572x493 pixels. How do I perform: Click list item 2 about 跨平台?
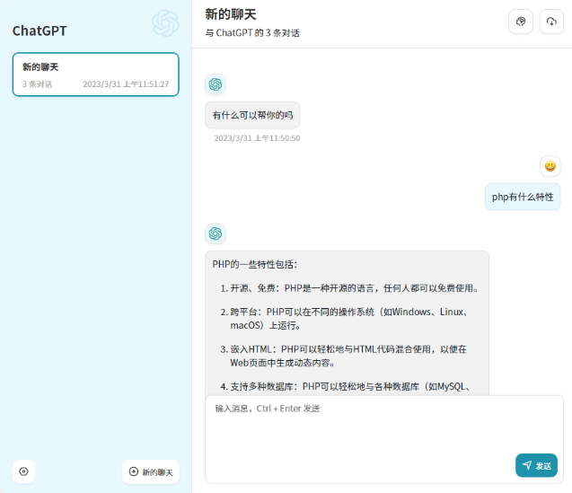pyautogui.click(x=345, y=319)
